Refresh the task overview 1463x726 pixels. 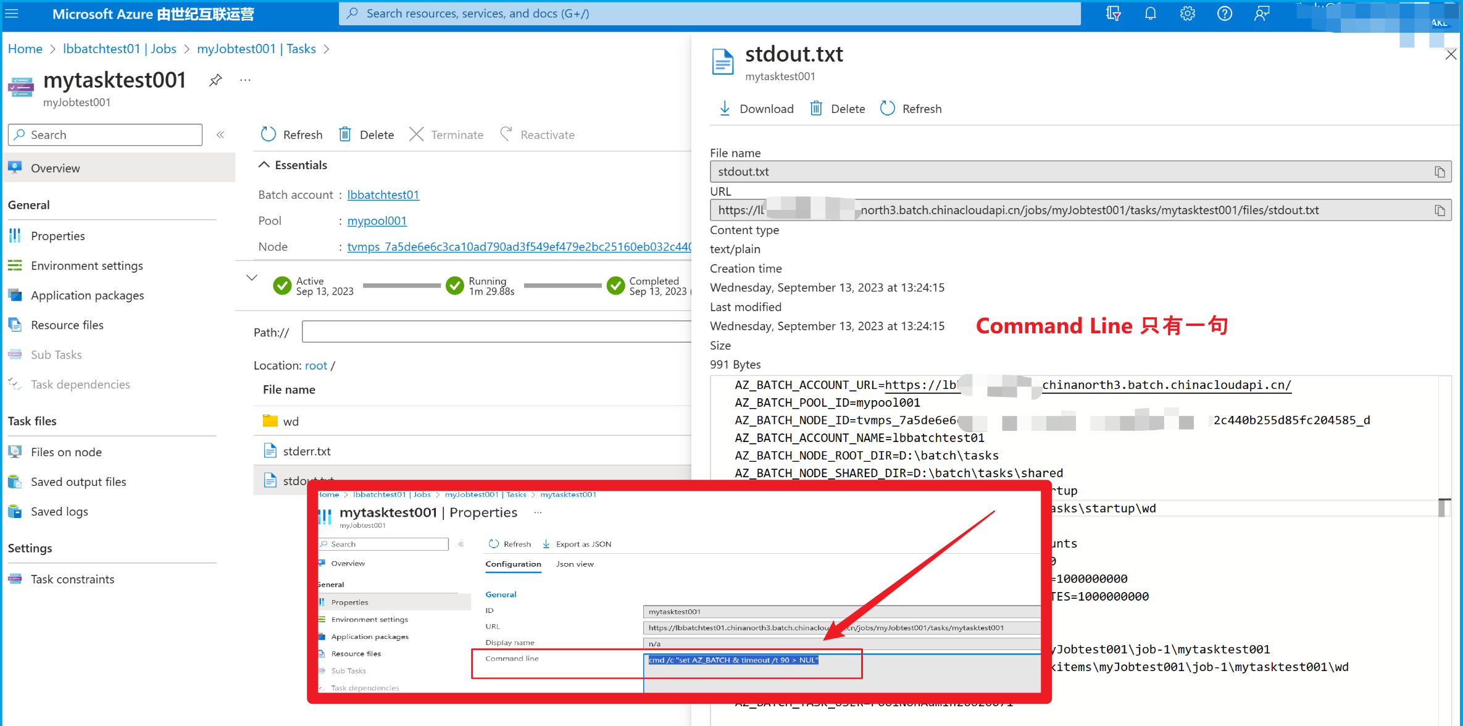(x=291, y=135)
